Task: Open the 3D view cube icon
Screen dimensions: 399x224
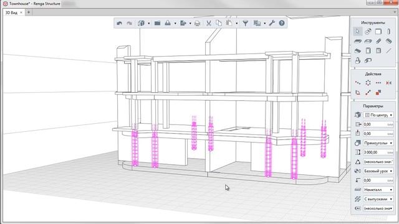Action: pos(141,23)
